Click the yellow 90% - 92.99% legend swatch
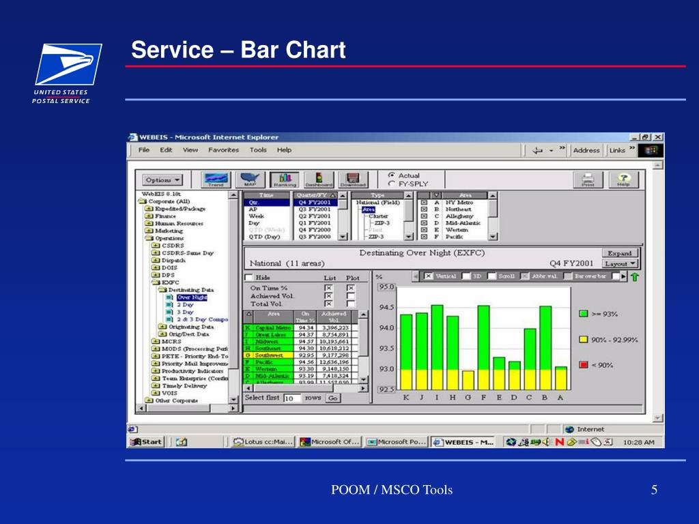699x524 pixels. coord(583,340)
